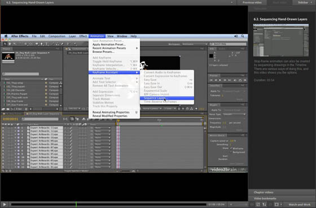Open the Workspace dropdown
Viewport: 316px width, 208px height.
[x=195, y=44]
